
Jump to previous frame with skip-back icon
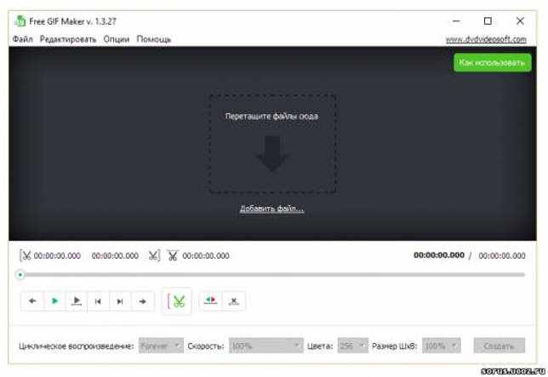[x=98, y=301]
